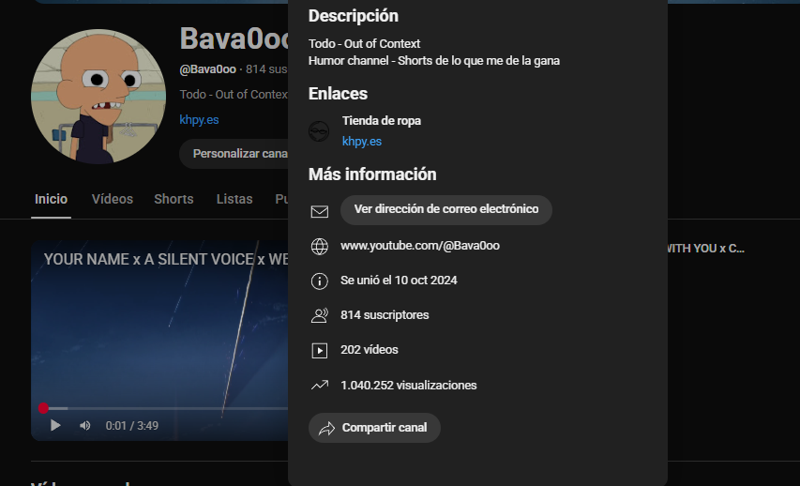Click the www.youtube.com/@Bava0oo text
Viewport: 800px width, 486px height.
(x=420, y=246)
